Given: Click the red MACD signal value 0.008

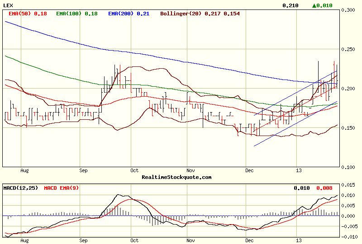Looking at the screenshot, I should [324, 188].
